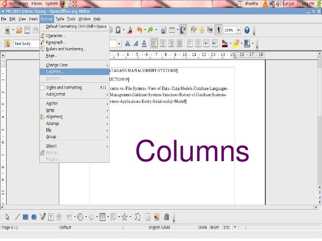Image resolution: width=322 pixels, height=241 pixels.
Task: Check the Styles and Formatting menu checkbox
Action: [42, 87]
